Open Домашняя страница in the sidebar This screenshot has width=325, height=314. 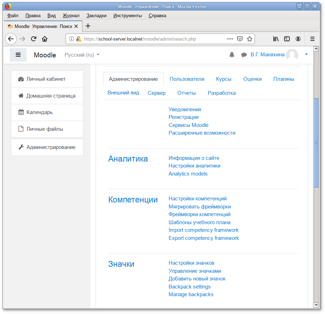point(47,96)
